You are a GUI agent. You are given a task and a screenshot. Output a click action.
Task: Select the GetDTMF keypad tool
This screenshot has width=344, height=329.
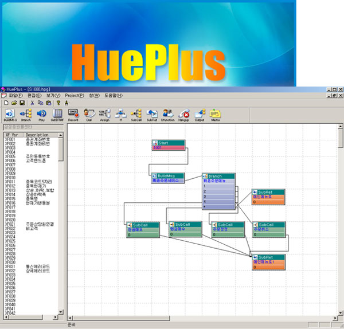[57, 115]
